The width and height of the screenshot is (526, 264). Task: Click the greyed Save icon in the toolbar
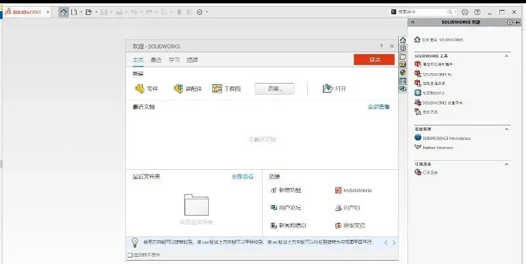coord(104,12)
